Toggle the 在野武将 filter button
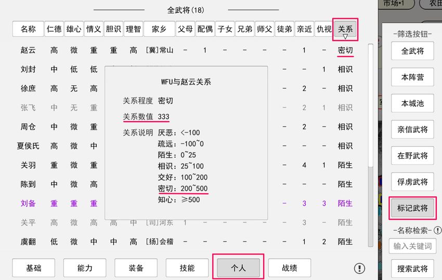 [412, 155]
